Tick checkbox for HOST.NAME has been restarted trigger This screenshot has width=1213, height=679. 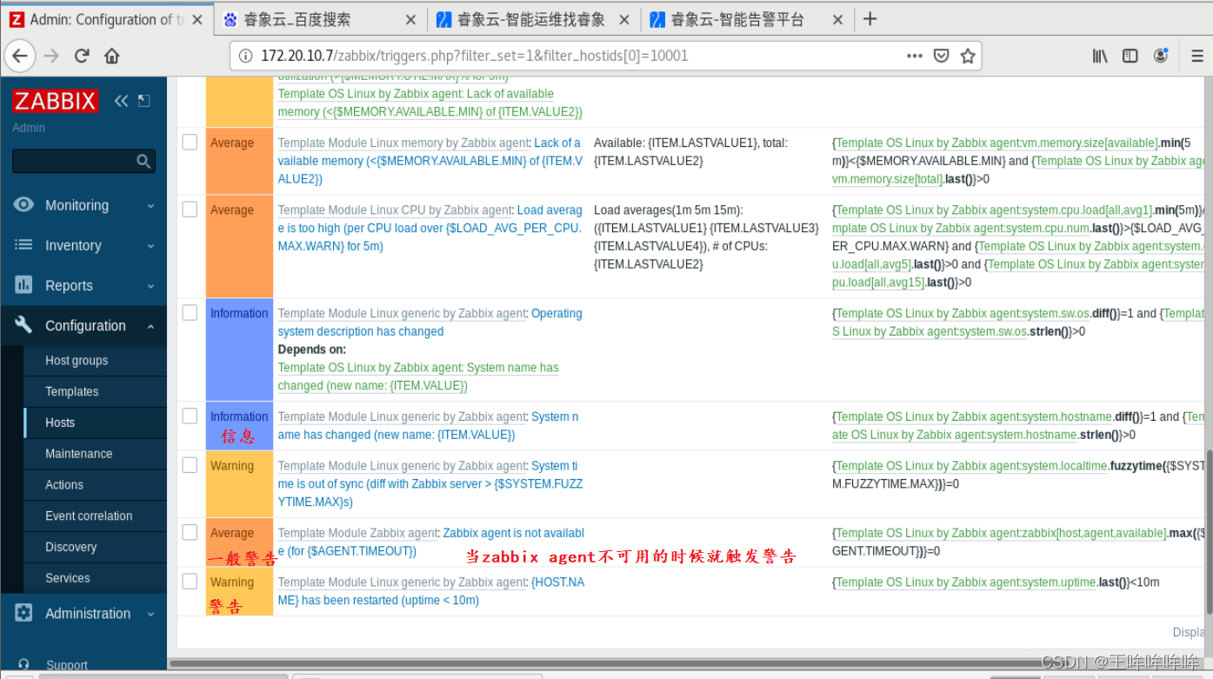coord(190,581)
